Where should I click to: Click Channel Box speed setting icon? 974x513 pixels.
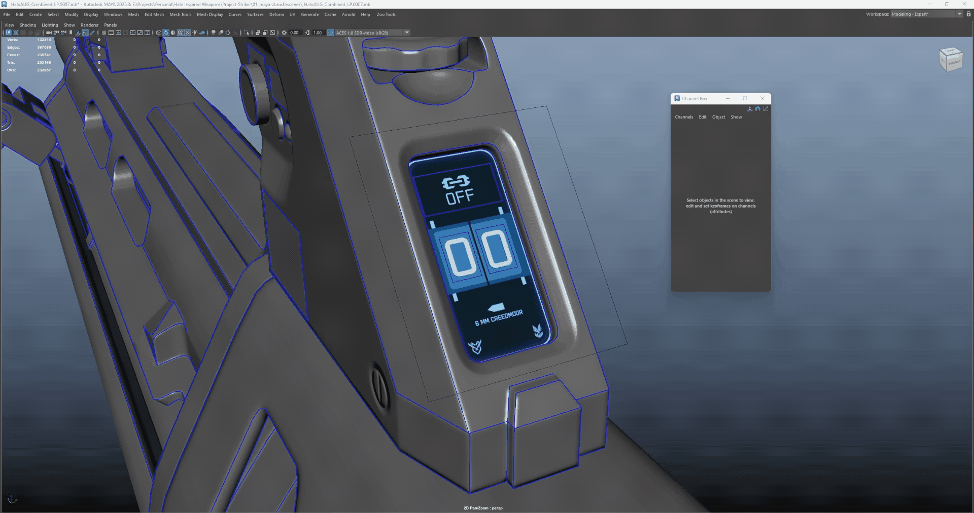click(x=758, y=109)
